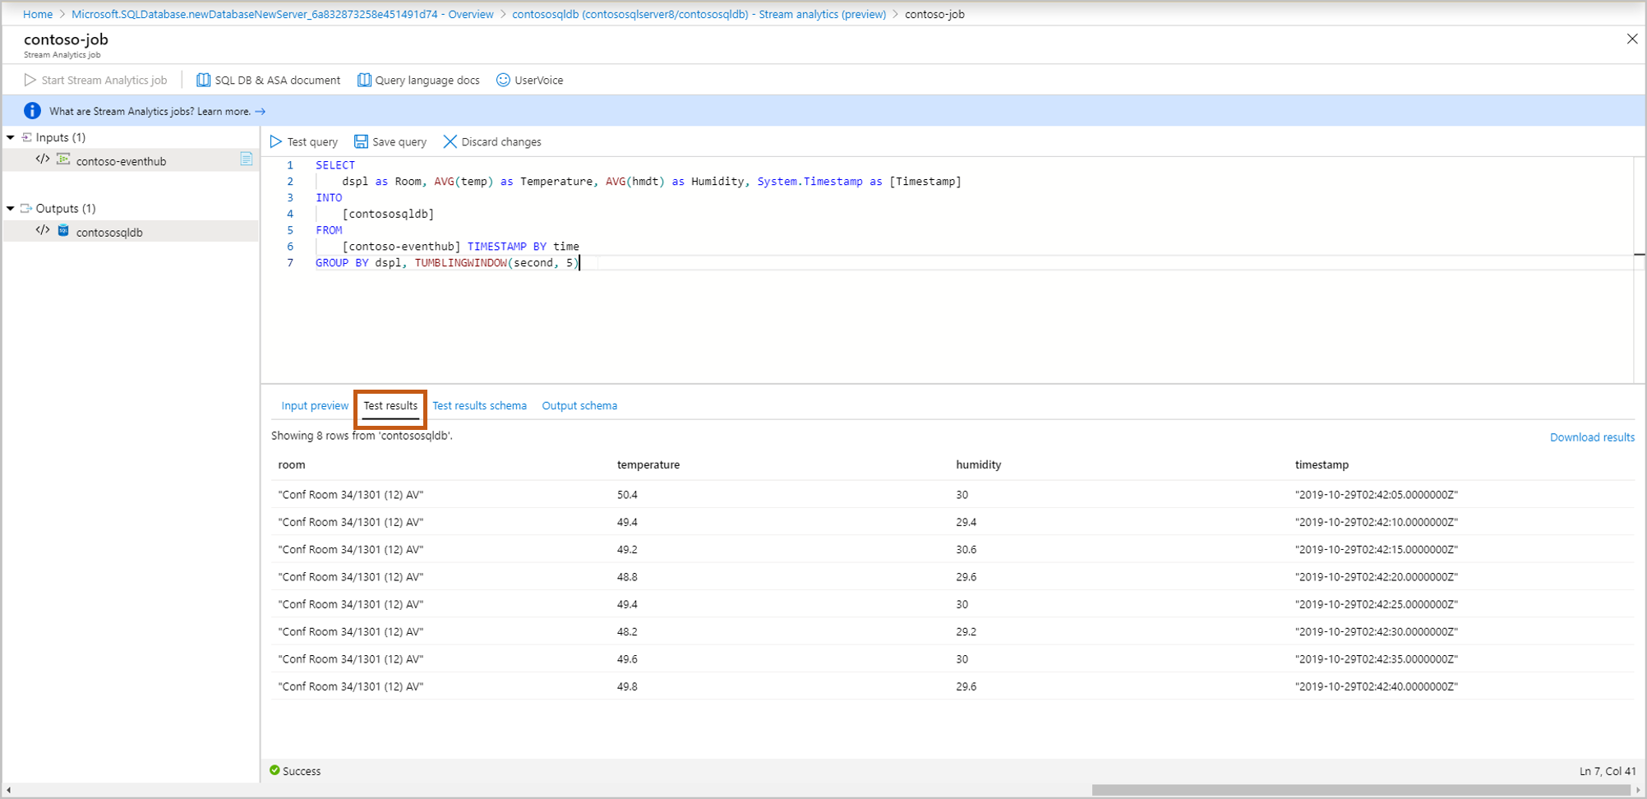The image size is (1647, 799).
Task: Click the info icon in the banner
Action: tap(32, 111)
